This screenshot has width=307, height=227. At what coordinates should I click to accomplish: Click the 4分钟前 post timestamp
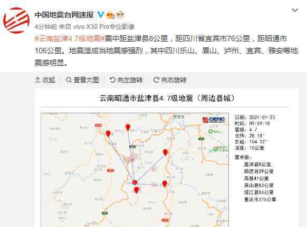[46, 26]
